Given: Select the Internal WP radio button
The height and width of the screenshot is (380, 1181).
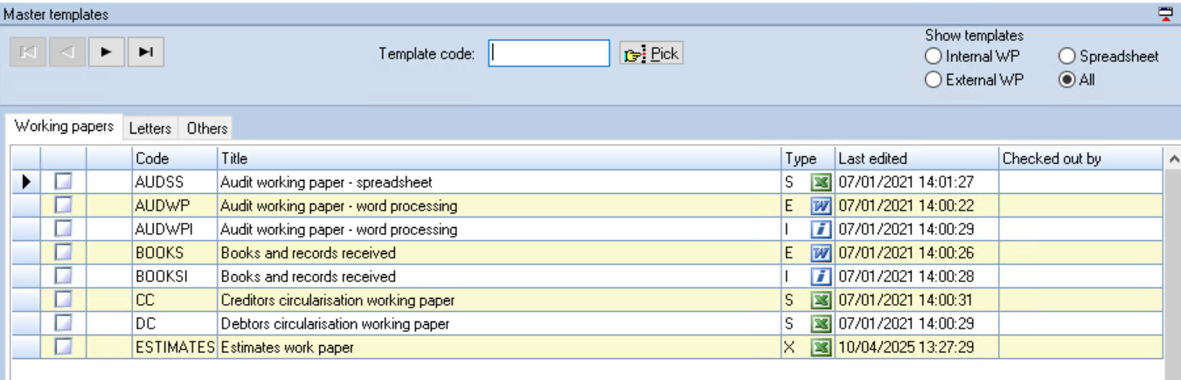Looking at the screenshot, I should tap(972, 56).
